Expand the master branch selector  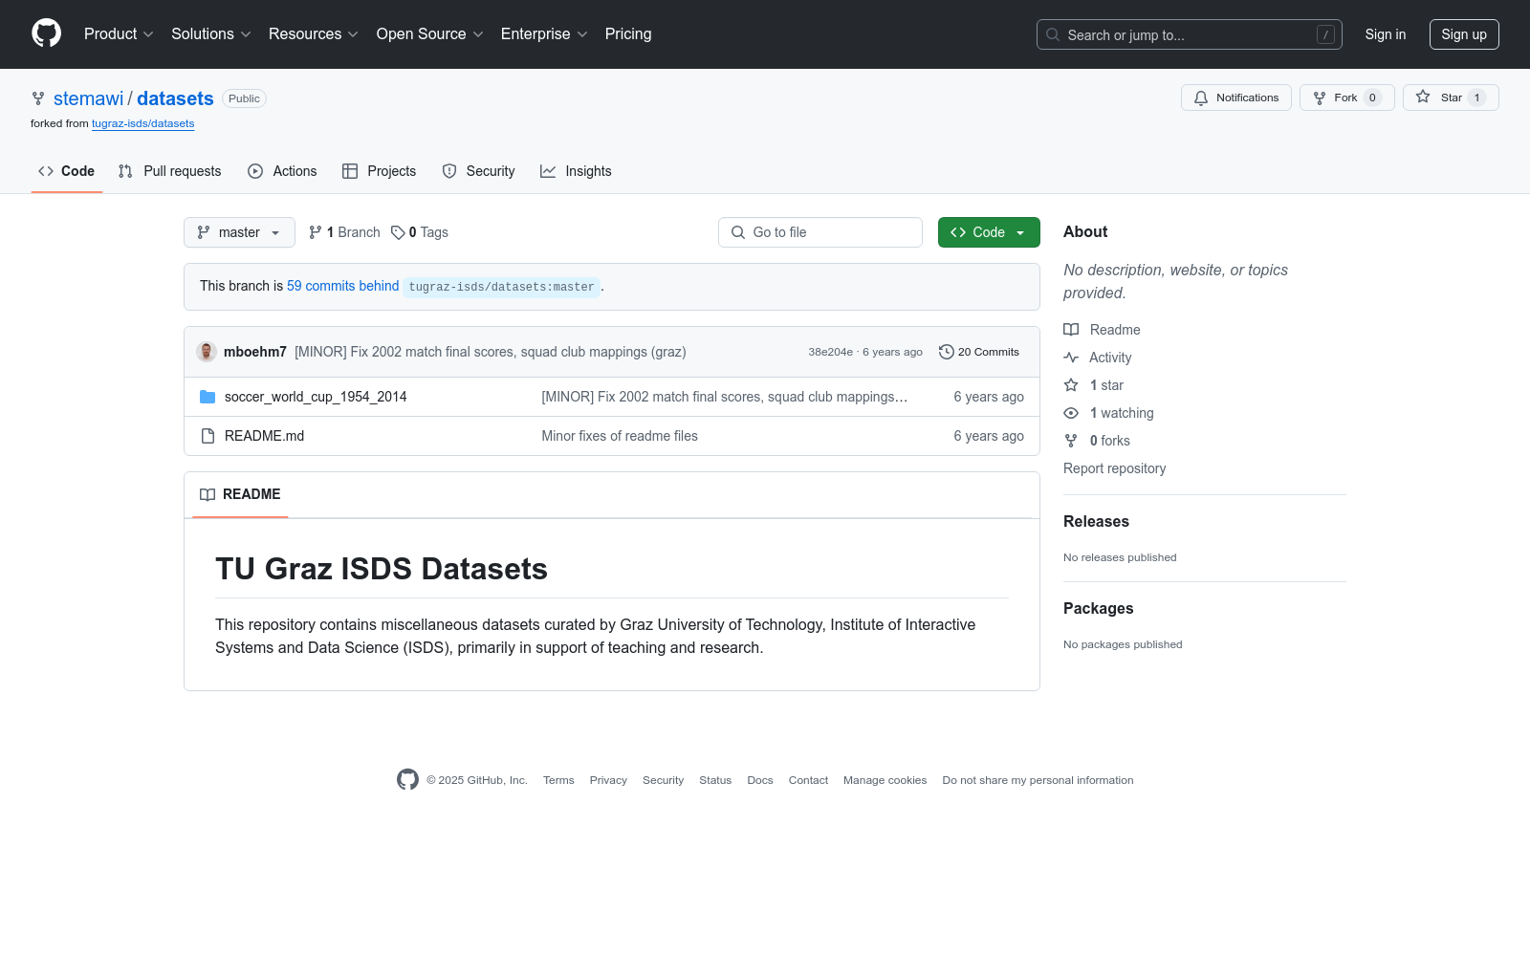point(239,232)
